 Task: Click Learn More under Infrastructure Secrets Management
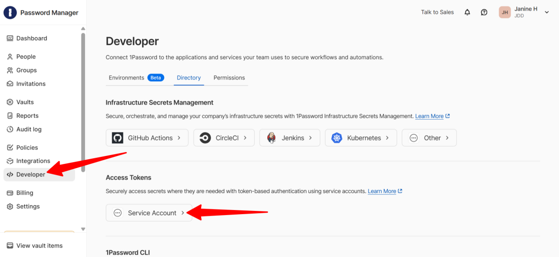pyautogui.click(x=429, y=116)
